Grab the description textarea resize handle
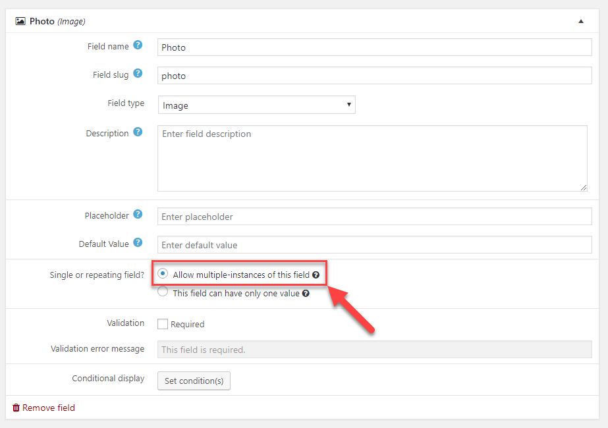 click(x=584, y=188)
